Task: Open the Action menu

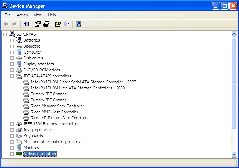Action: [x=22, y=15]
